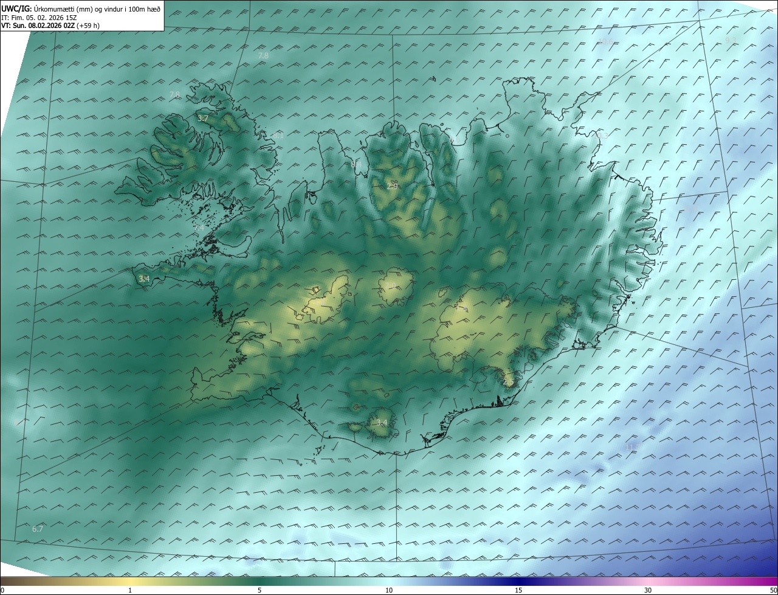Select the 2.9 value label on the map
778x595 pixels.
(x=392, y=186)
